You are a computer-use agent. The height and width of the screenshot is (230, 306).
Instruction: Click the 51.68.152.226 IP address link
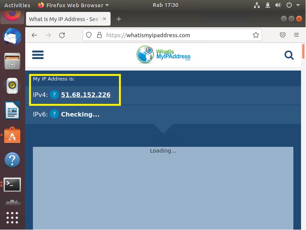point(86,95)
